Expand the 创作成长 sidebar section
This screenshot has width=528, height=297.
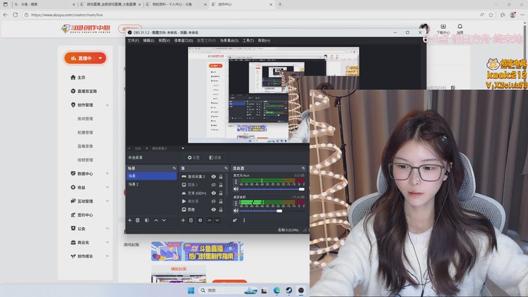pyautogui.click(x=108, y=256)
